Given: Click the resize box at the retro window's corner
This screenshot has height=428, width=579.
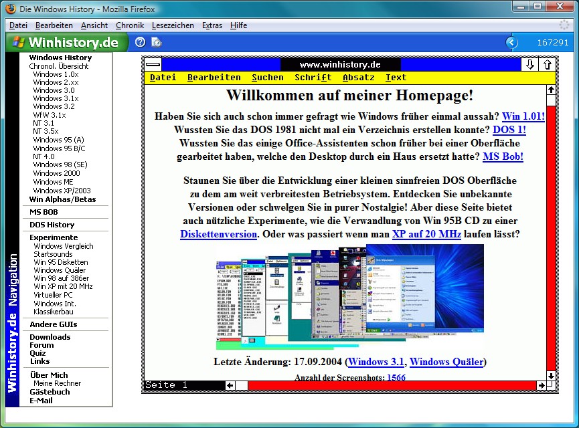Looking at the screenshot, I should click(551, 385).
